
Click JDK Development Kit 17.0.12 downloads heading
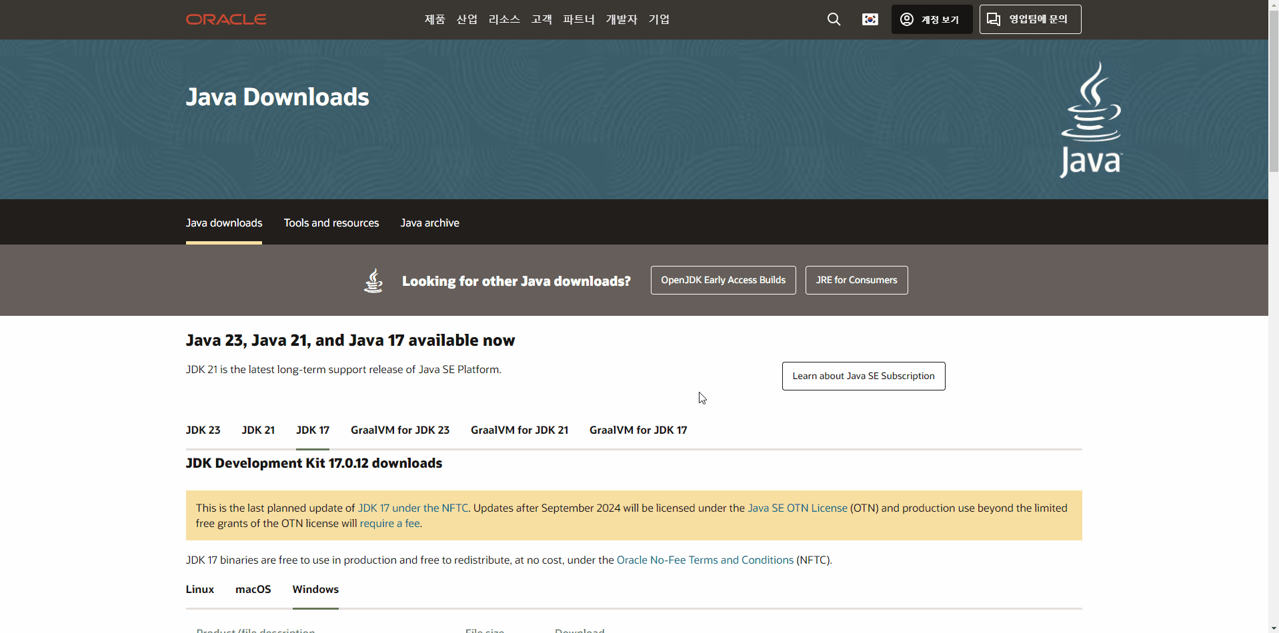314,463
